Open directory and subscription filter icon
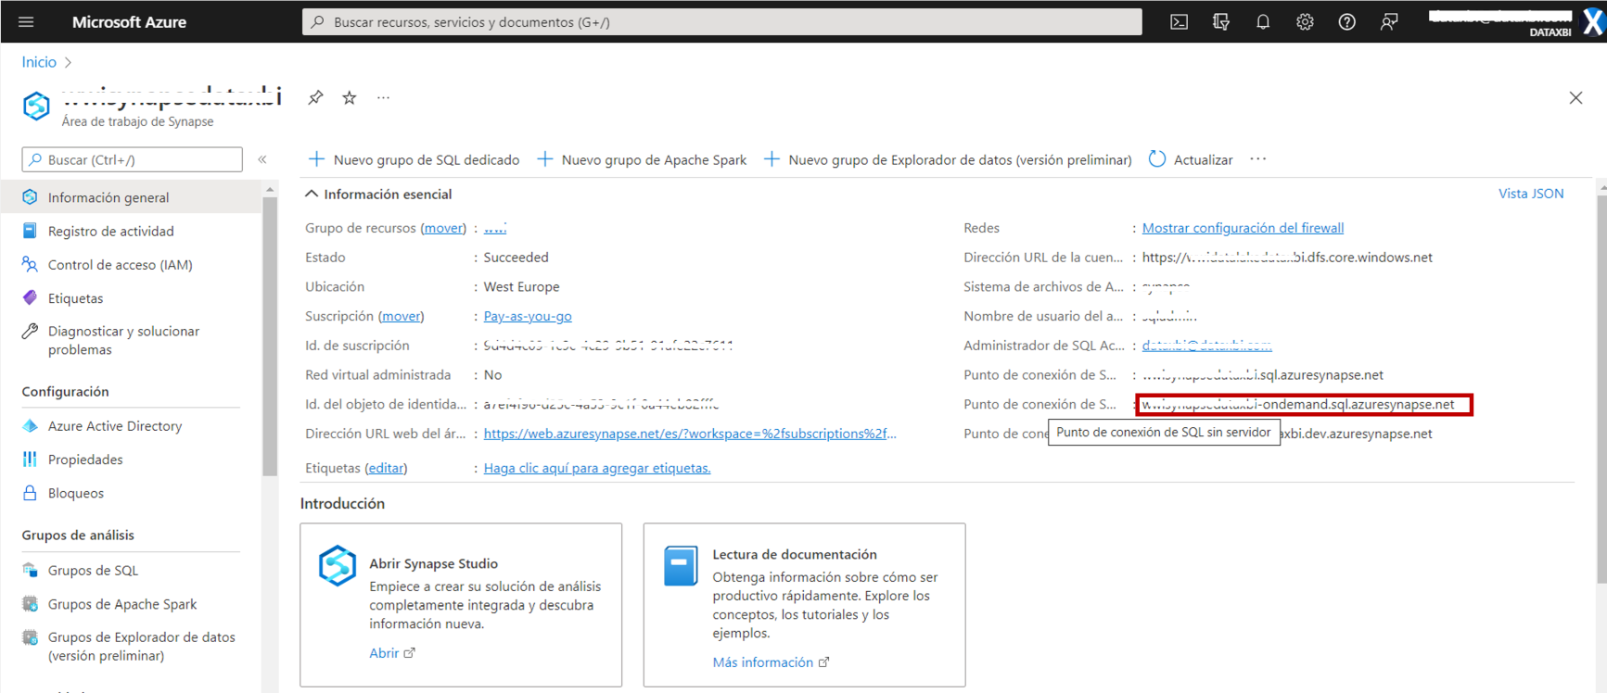 pyautogui.click(x=1221, y=21)
